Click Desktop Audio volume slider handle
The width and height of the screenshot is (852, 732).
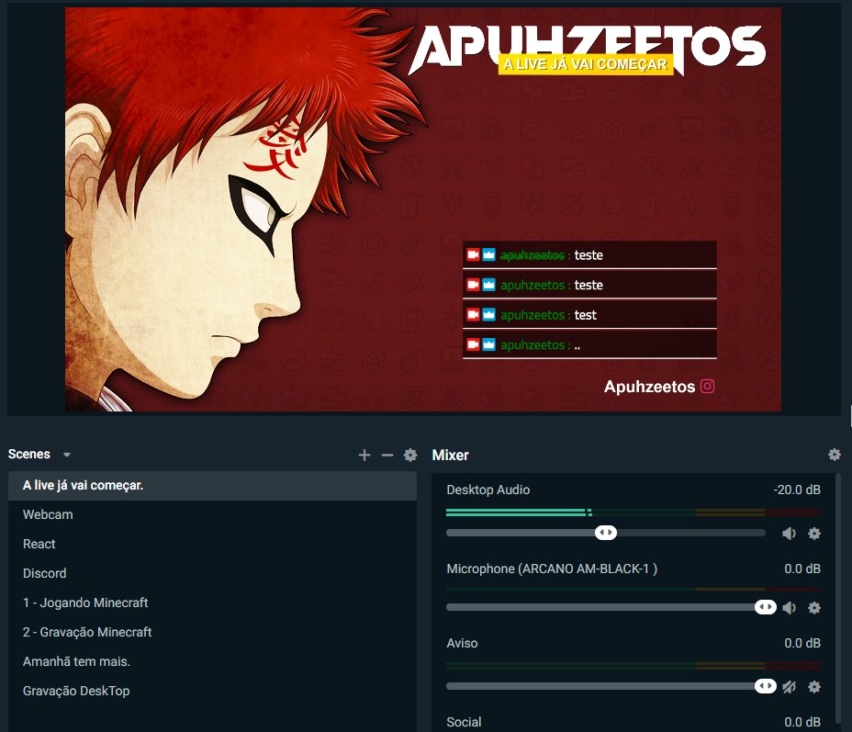point(606,533)
